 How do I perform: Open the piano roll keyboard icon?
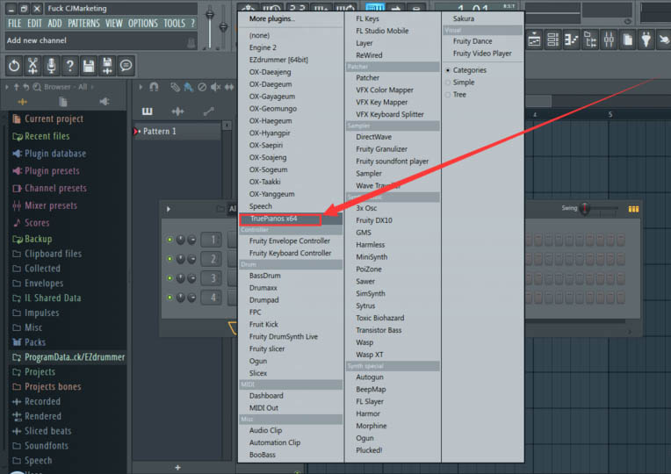pos(147,111)
